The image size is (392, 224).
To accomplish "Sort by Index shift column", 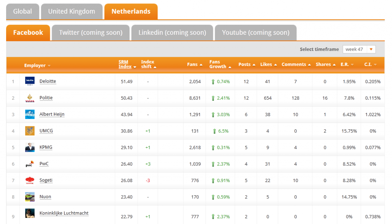I will point(149,64).
